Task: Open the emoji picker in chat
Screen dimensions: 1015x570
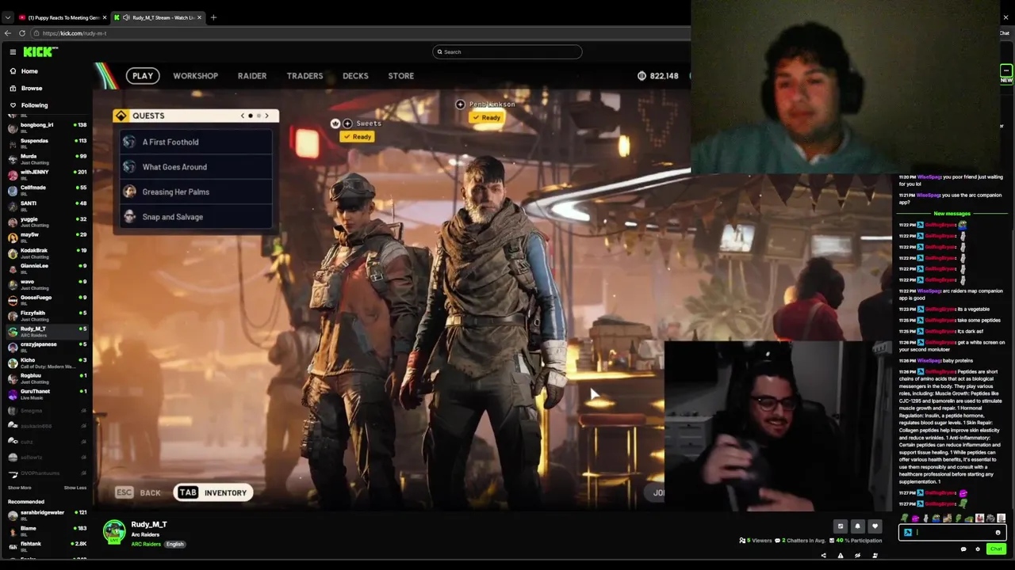Action: pos(998,533)
